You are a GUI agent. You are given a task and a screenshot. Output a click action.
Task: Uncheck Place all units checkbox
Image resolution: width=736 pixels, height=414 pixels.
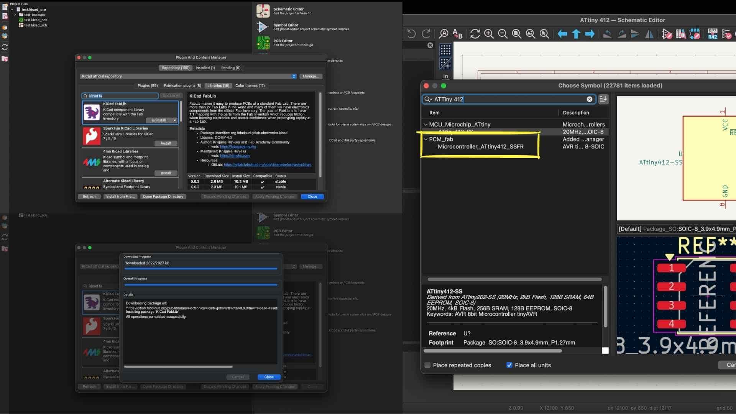tap(509, 365)
